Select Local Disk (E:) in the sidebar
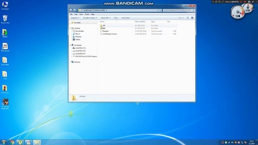The height and width of the screenshot is (145, 258). 80,54
